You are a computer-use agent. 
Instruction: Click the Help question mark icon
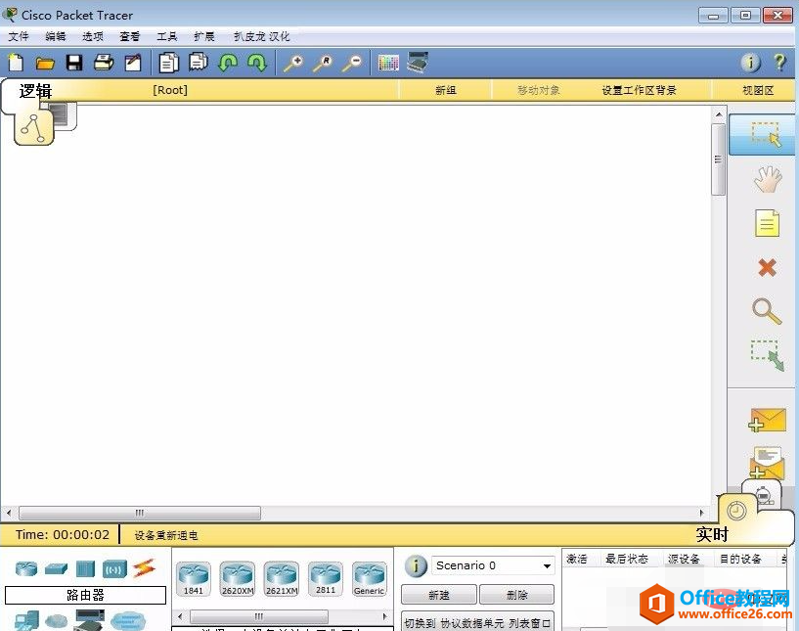(x=779, y=63)
